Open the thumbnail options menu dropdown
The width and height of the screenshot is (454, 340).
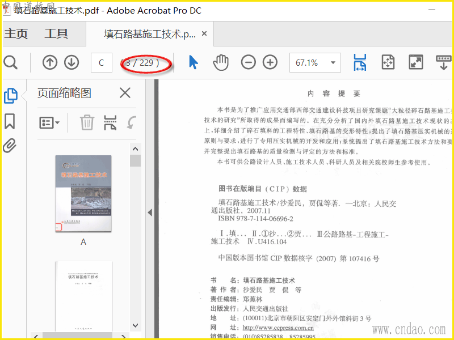[49, 122]
